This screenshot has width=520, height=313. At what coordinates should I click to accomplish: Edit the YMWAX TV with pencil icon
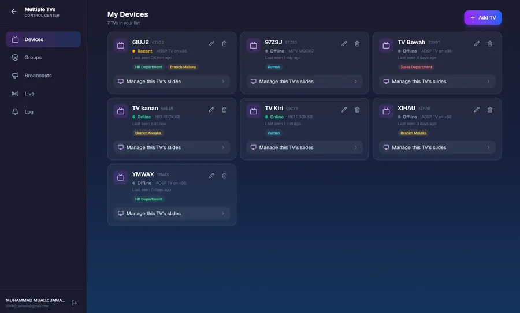click(x=211, y=176)
